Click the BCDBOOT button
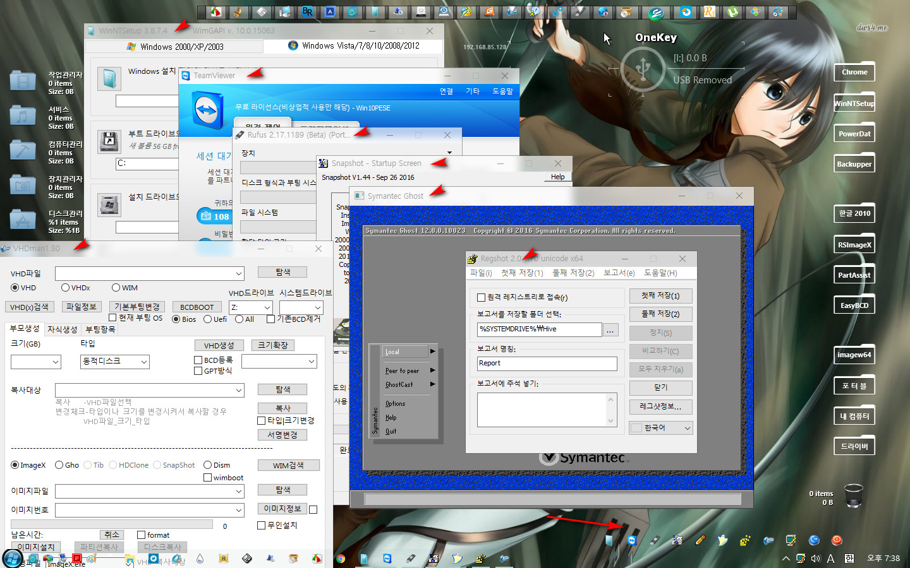This screenshot has height=568, width=910. (x=197, y=307)
